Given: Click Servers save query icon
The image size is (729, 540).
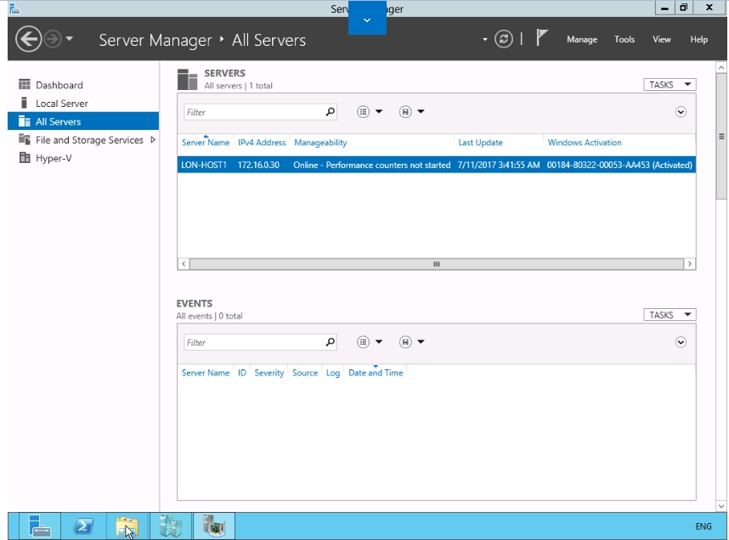Looking at the screenshot, I should tap(405, 111).
